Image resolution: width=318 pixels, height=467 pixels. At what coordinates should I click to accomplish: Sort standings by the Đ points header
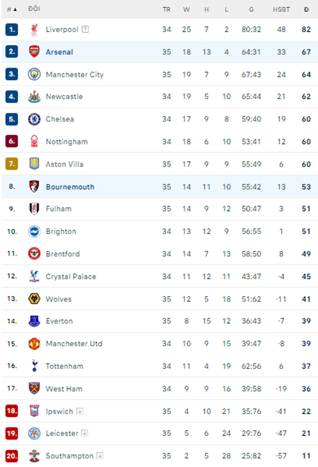(x=306, y=9)
